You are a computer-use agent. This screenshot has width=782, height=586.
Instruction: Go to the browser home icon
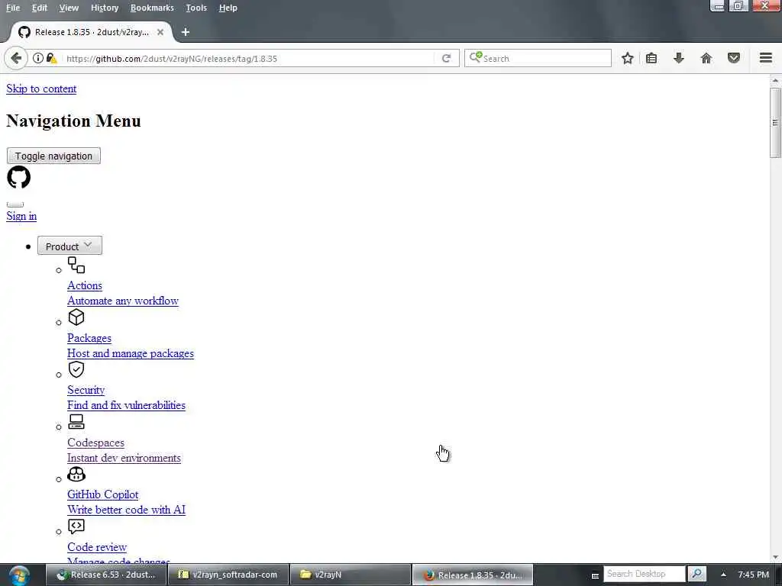pyautogui.click(x=706, y=58)
